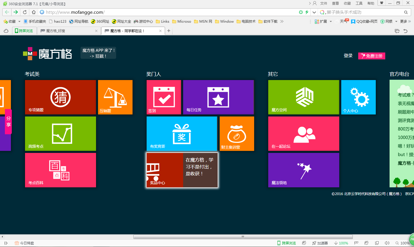Click the undo closed tab icon
Screen dimensions: 414x247
(x=405, y=31)
